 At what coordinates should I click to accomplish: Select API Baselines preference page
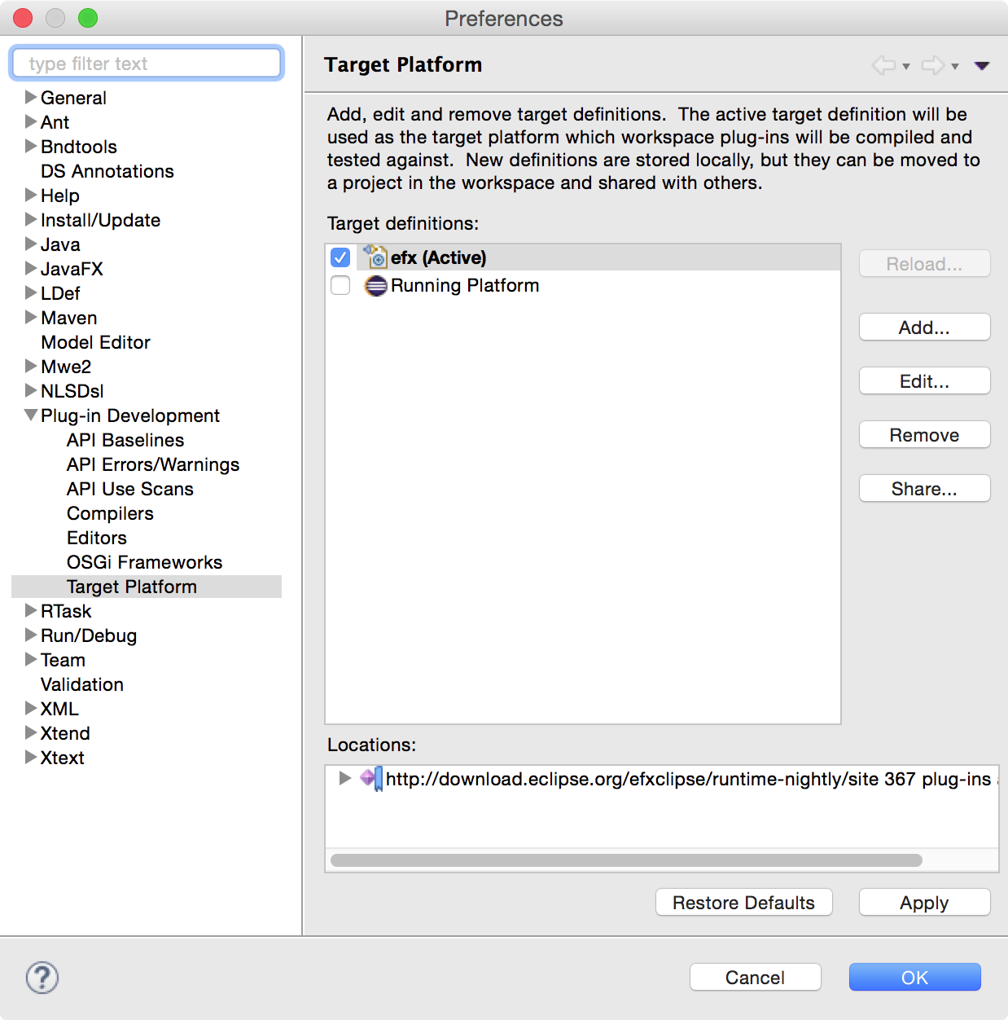(125, 440)
